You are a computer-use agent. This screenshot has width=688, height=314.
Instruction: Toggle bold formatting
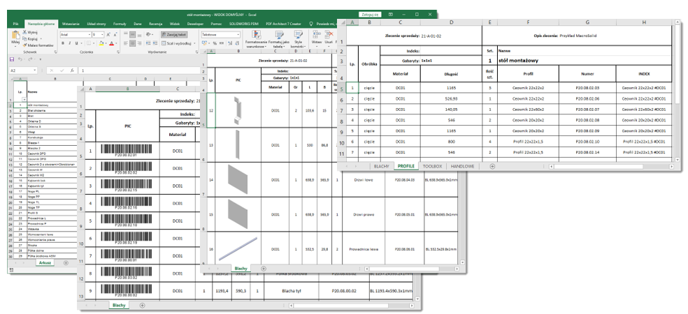pyautogui.click(x=62, y=43)
